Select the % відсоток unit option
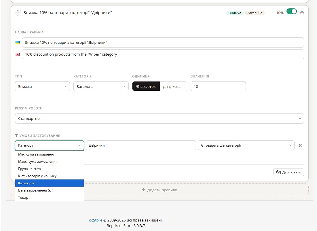Screen dimensions: 317x231 coord(146,86)
